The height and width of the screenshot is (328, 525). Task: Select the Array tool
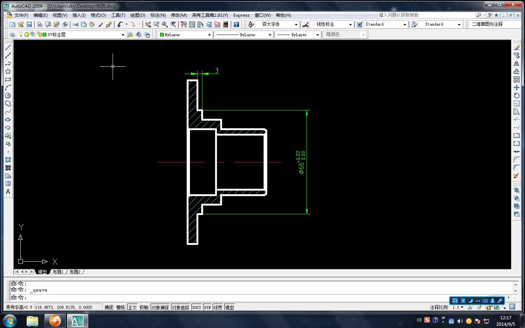point(517,79)
